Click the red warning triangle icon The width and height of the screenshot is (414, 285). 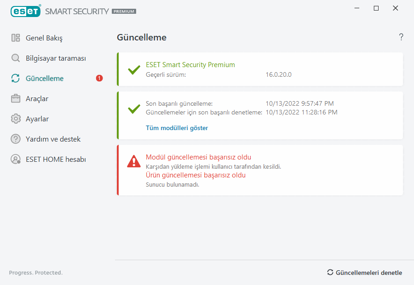click(x=134, y=161)
